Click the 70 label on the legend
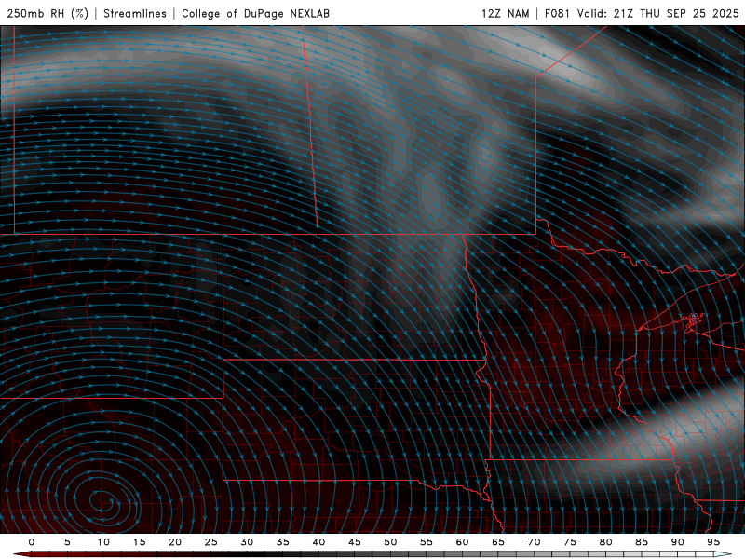Image resolution: width=745 pixels, height=559 pixels. pyautogui.click(x=534, y=542)
